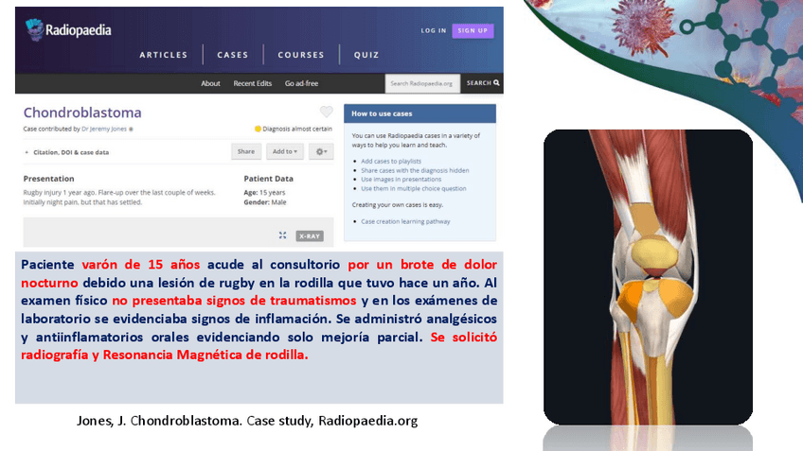This screenshot has width=803, height=451.
Task: Expand Citation, DOI & case data
Action: [x=66, y=152]
